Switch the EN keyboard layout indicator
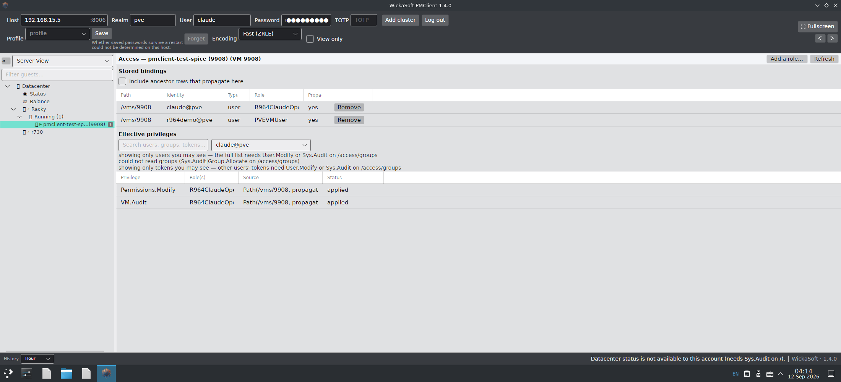The image size is (841, 382). pos(735,374)
